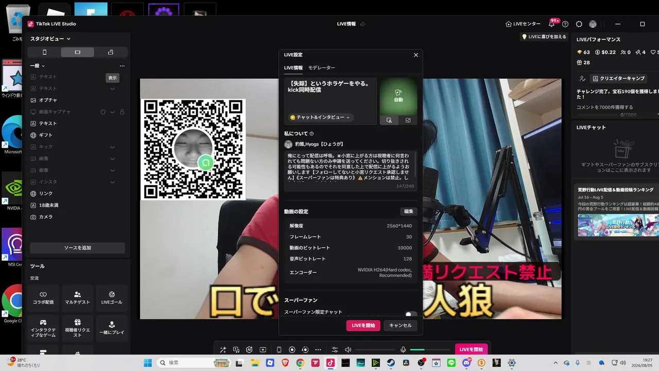659x371 pixels.
Task: Open the 視聴者リクエスト tool
Action: pyautogui.click(x=78, y=328)
